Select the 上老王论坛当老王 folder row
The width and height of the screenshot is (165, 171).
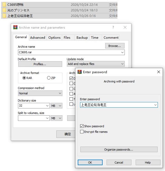[59, 16]
